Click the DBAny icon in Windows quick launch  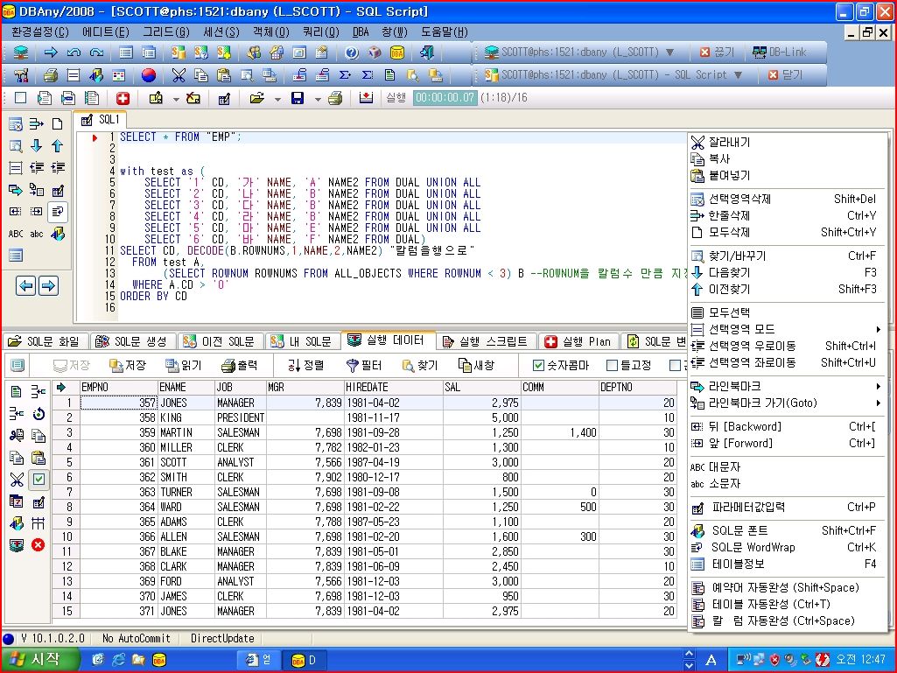159,660
